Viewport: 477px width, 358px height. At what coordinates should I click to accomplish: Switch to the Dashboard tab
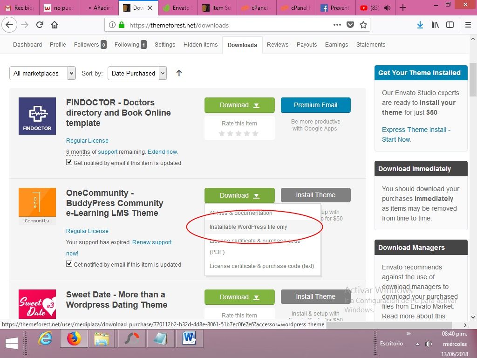(x=27, y=44)
